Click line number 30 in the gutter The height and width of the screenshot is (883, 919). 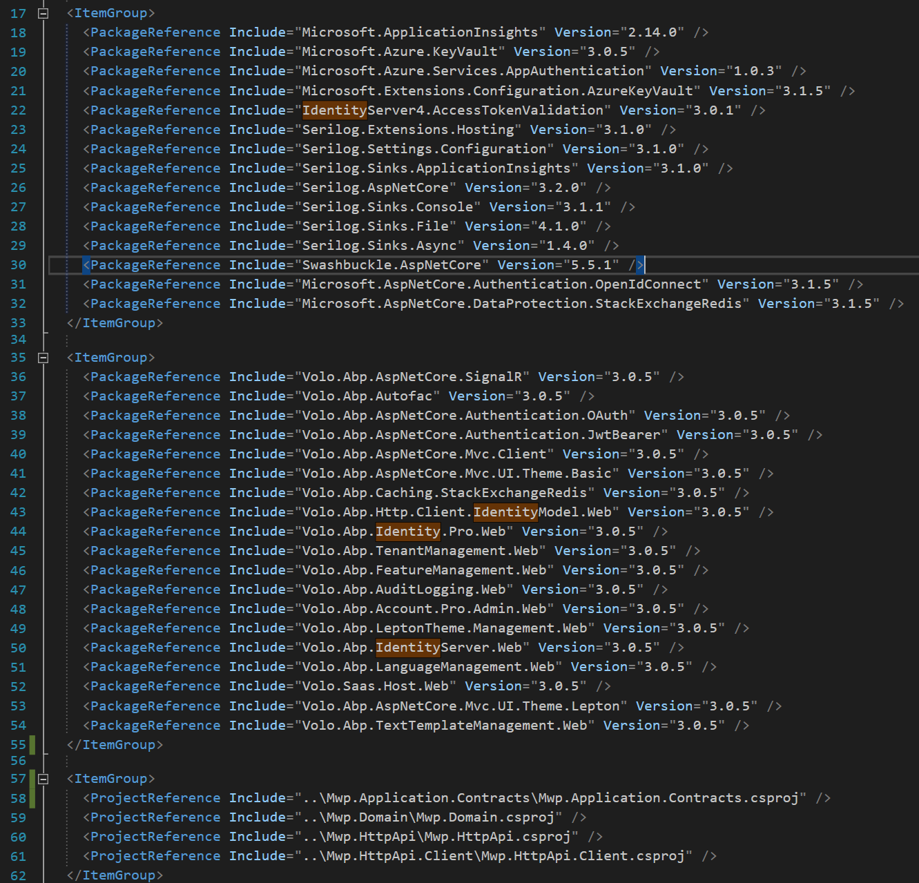pos(19,265)
